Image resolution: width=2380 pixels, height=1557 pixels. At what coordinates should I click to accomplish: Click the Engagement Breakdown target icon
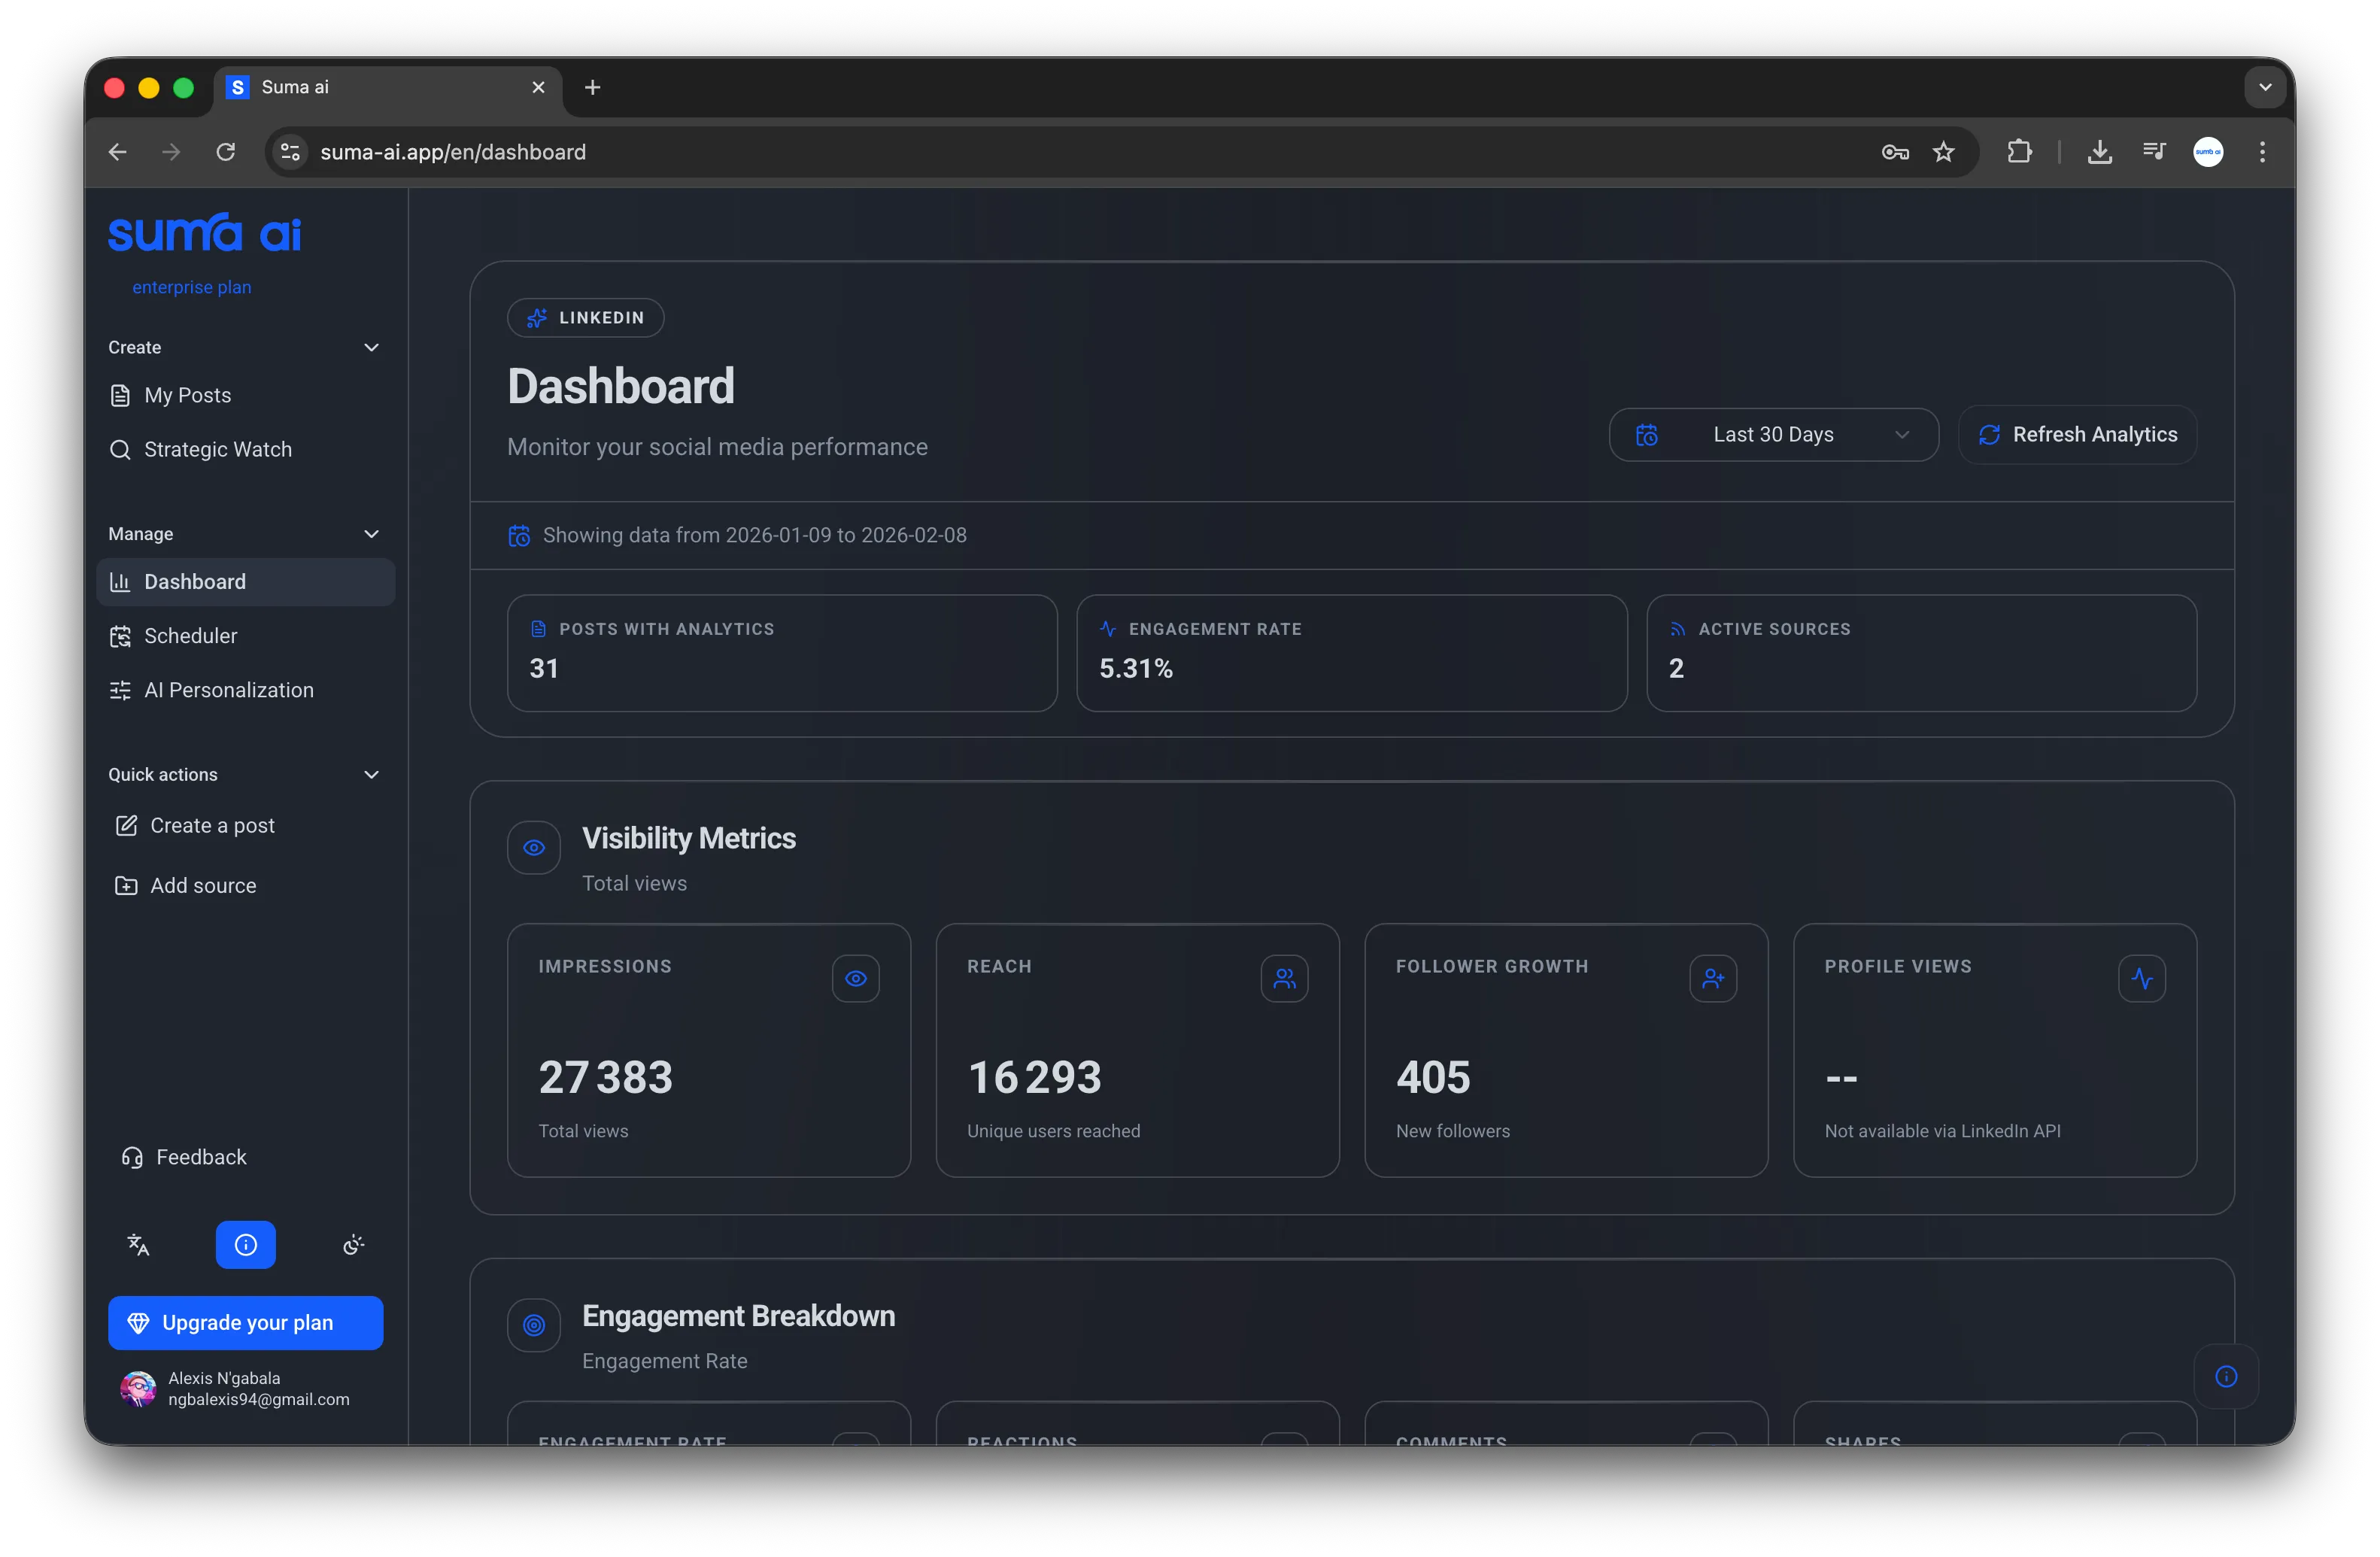tap(534, 1326)
